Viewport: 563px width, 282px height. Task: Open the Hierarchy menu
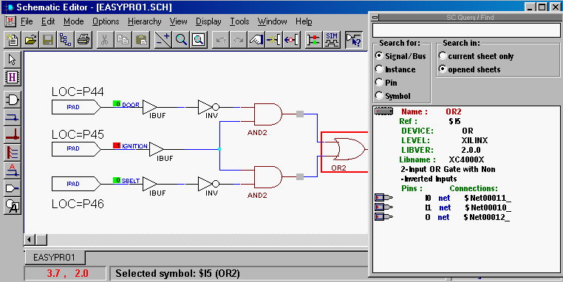click(144, 21)
